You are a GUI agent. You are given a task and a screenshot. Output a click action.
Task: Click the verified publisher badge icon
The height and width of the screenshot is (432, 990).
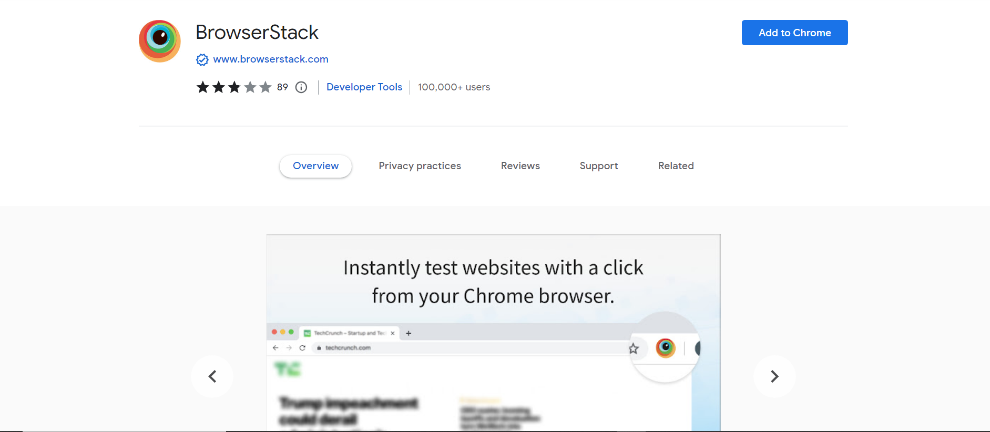point(202,60)
